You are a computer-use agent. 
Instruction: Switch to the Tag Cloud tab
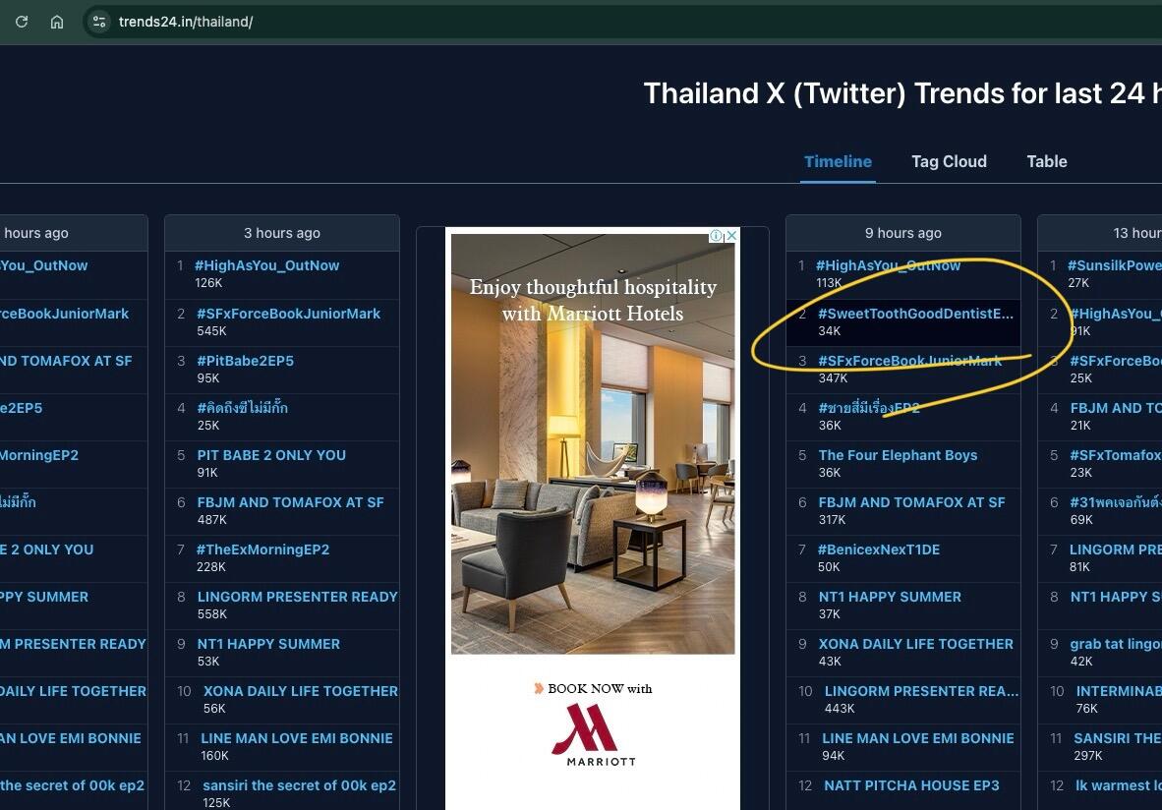point(949,161)
